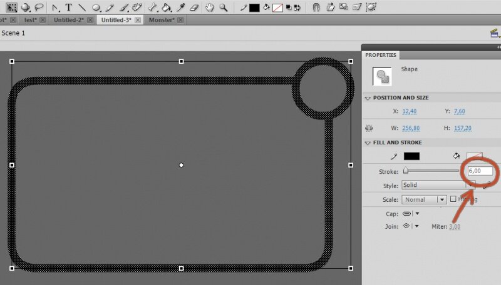Open the black stroke color swatch in Properties
The height and width of the screenshot is (285, 501).
click(411, 156)
